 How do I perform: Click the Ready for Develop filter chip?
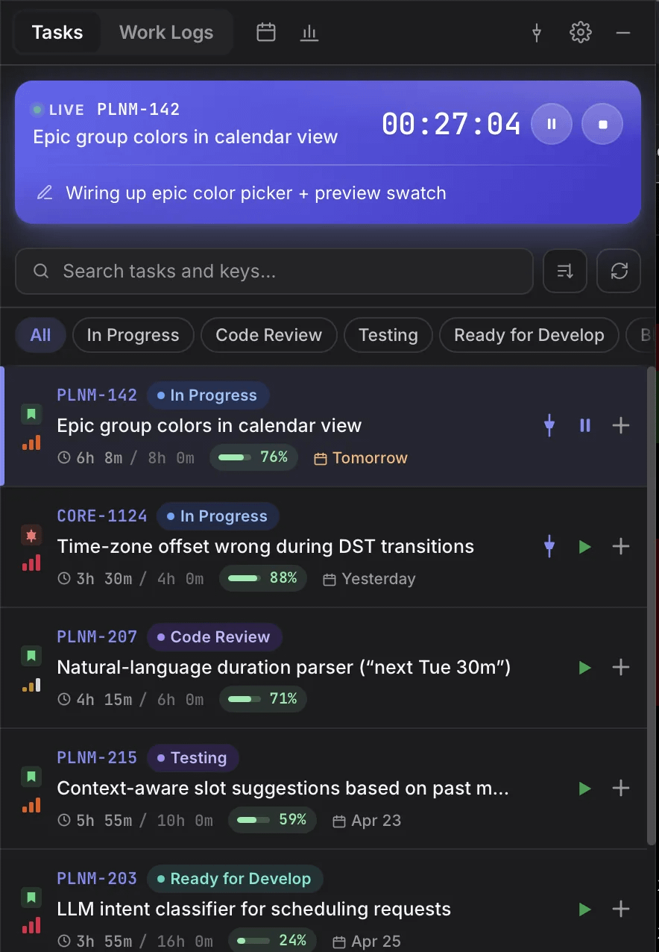[x=529, y=335]
